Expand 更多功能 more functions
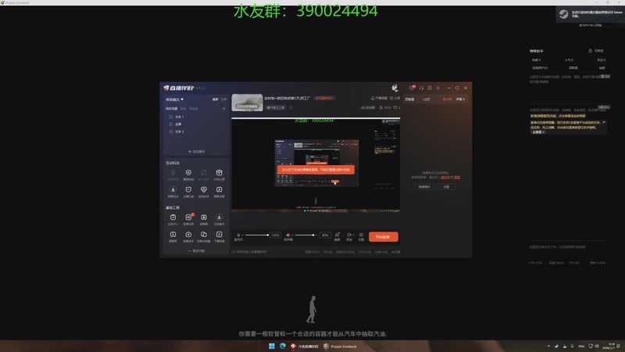625x352 pixels. tap(196, 250)
